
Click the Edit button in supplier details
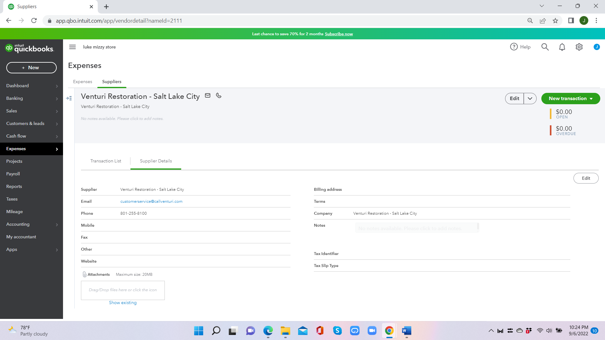coord(586,178)
